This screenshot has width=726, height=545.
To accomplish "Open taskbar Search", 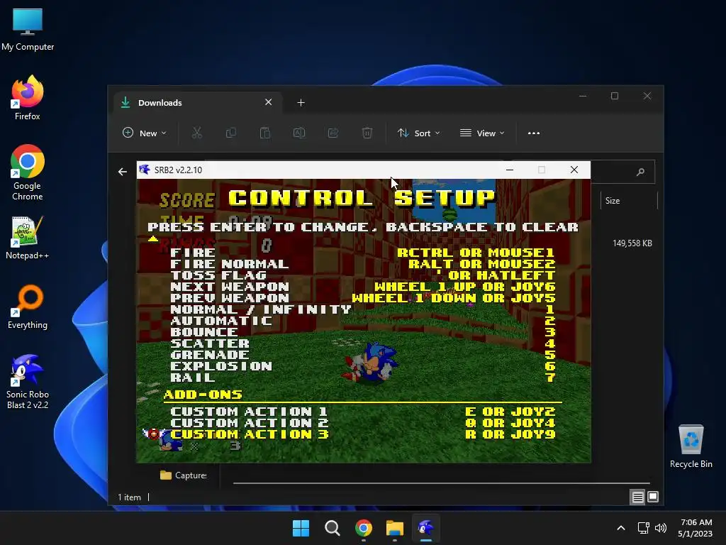I will pos(332,528).
